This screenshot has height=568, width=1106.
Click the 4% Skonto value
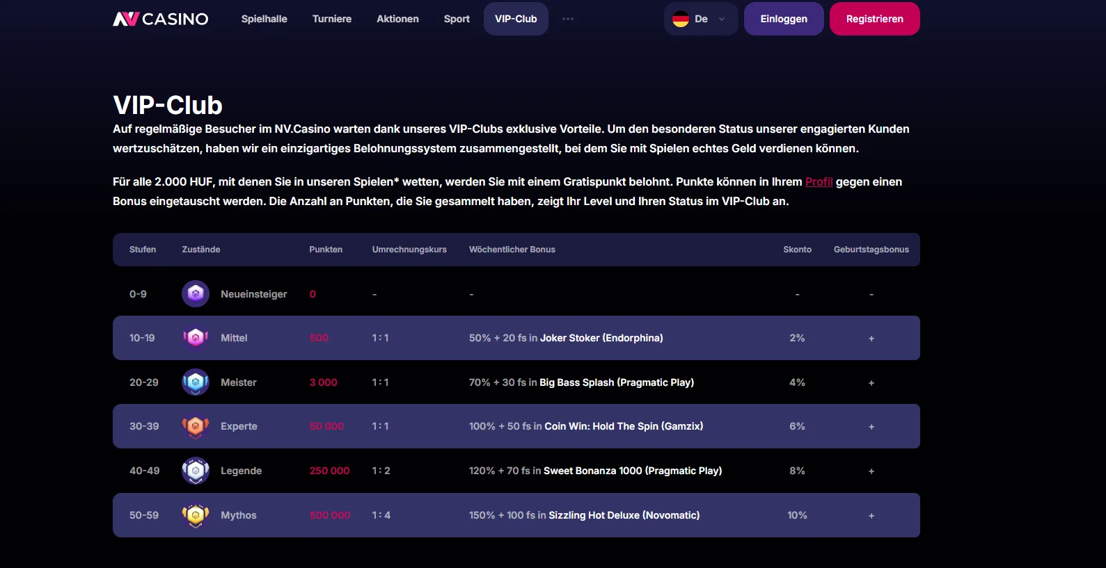(798, 382)
